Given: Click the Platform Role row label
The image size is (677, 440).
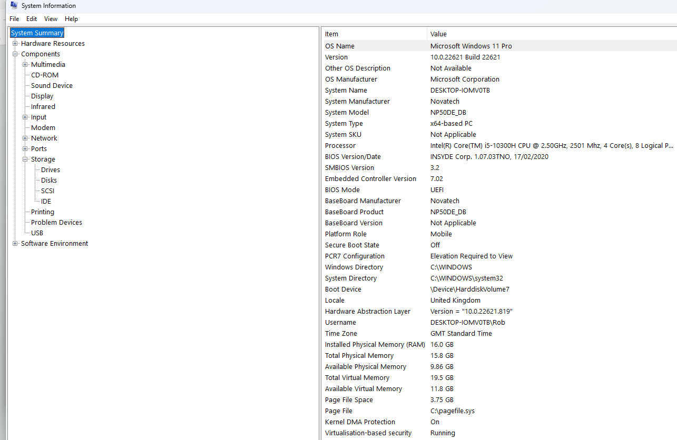Looking at the screenshot, I should click(346, 234).
